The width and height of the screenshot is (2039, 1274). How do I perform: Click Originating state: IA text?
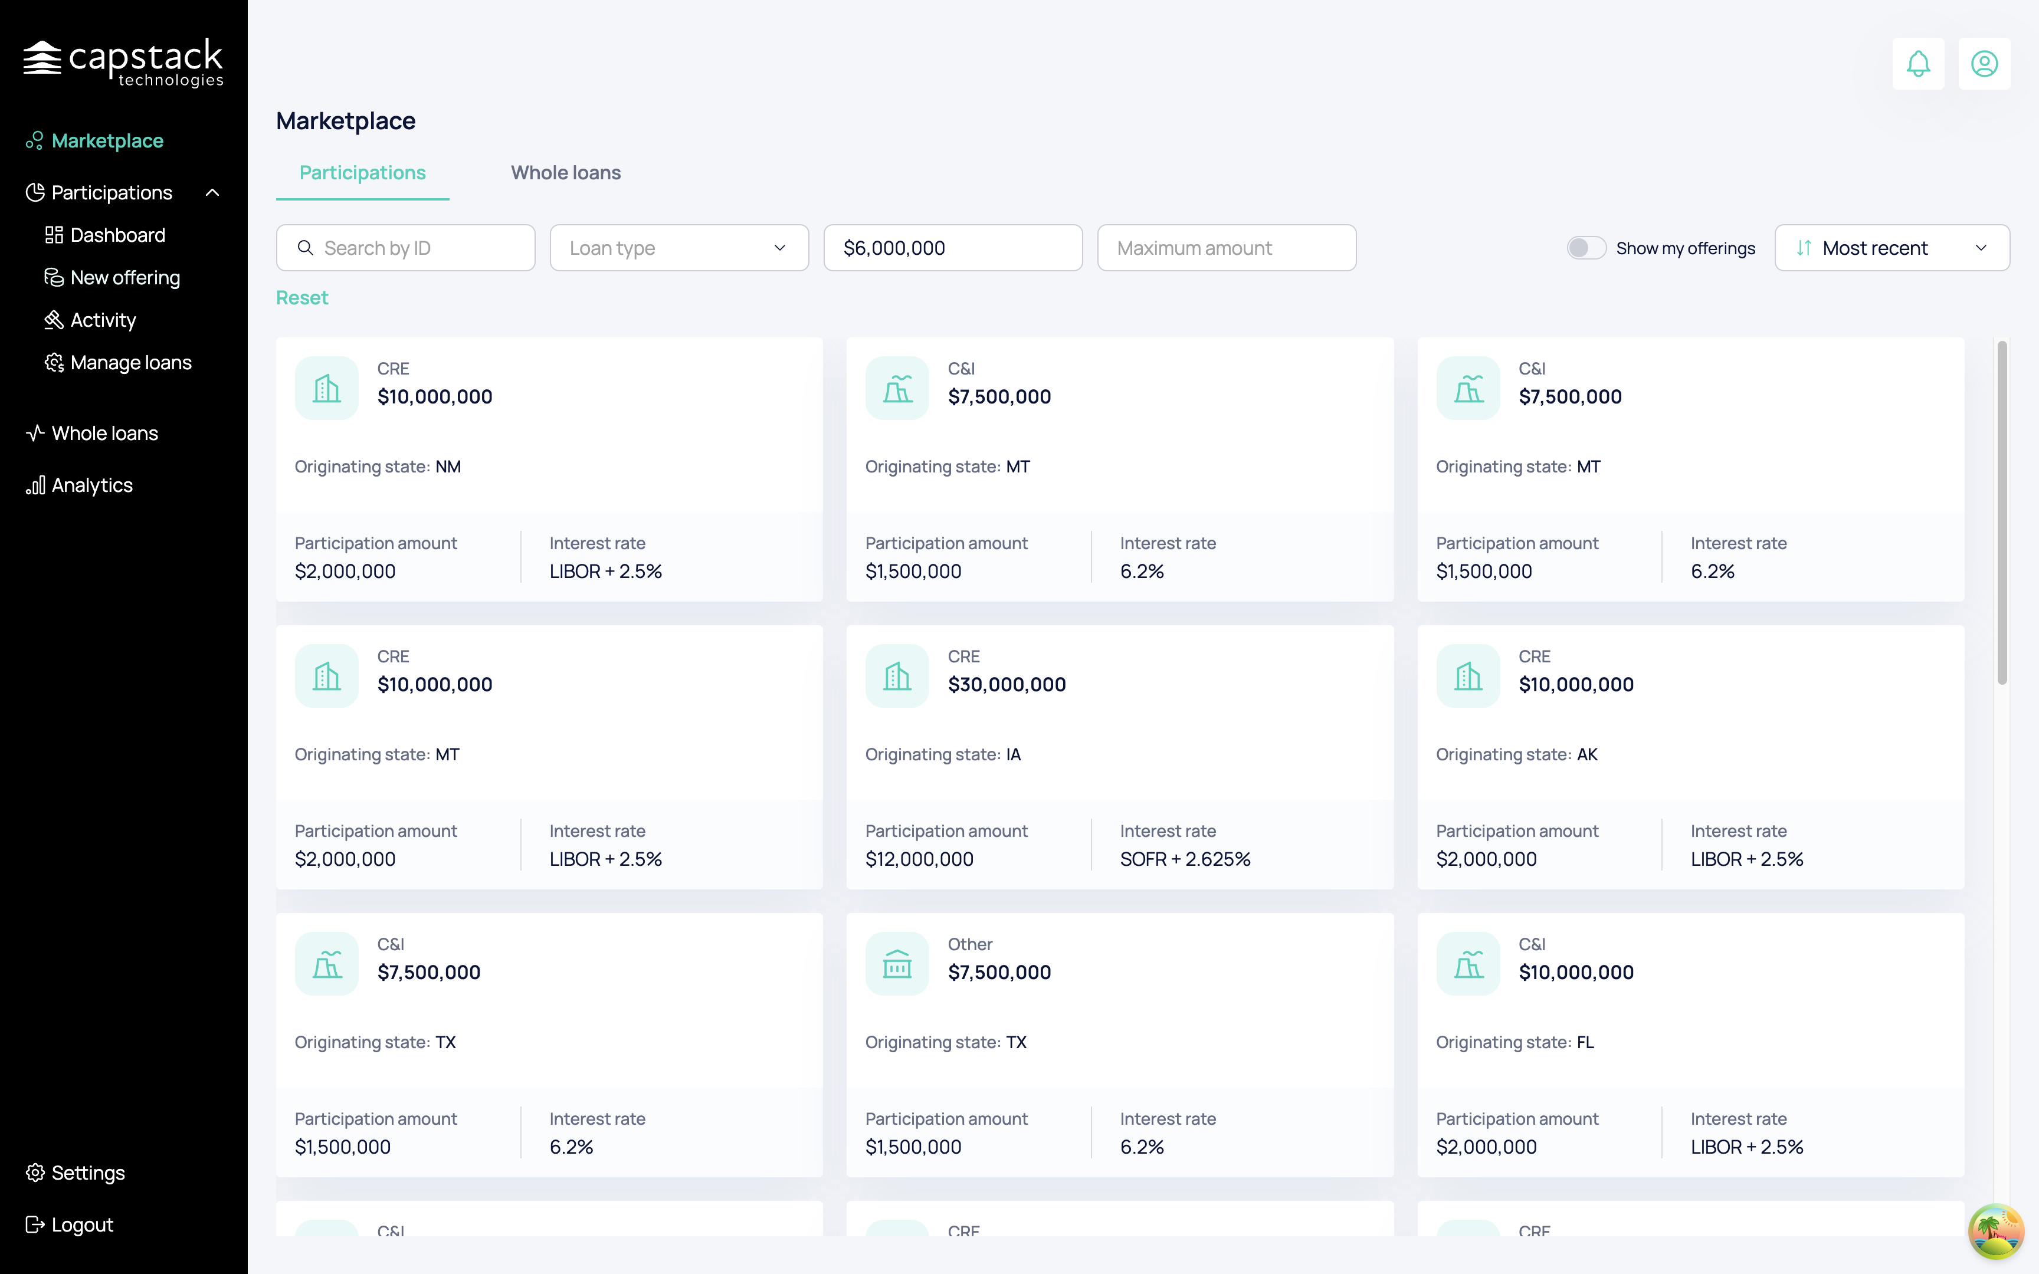pos(943,754)
